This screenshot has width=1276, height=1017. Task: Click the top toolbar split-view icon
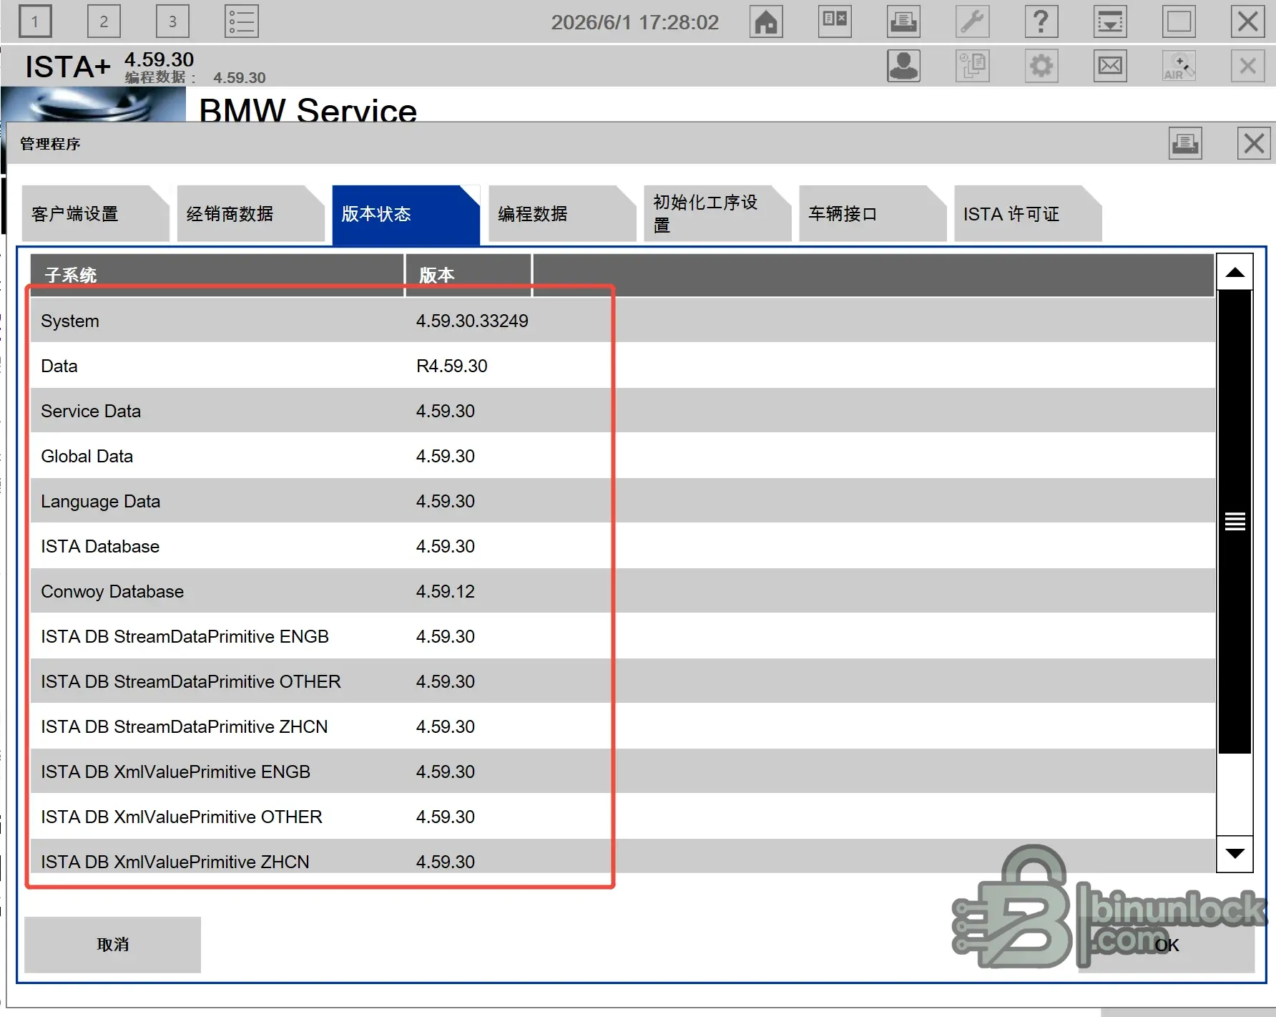click(x=835, y=21)
